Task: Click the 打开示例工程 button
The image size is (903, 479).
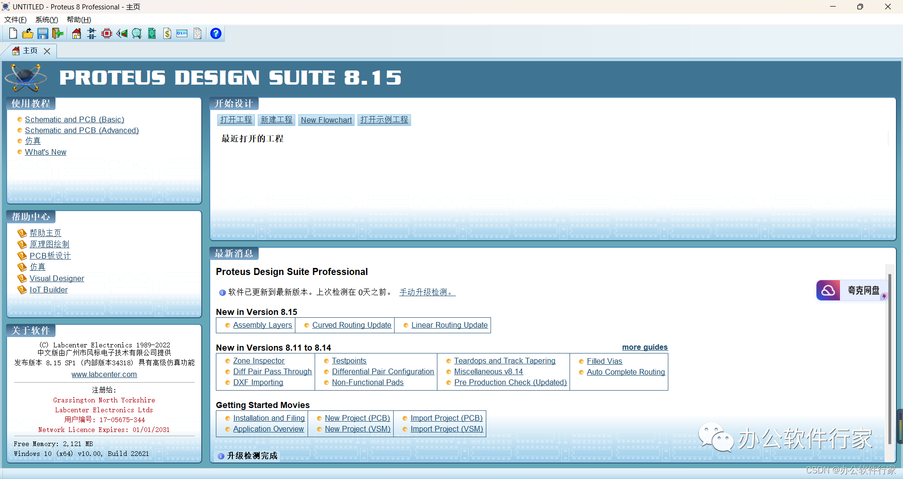Action: pos(384,120)
